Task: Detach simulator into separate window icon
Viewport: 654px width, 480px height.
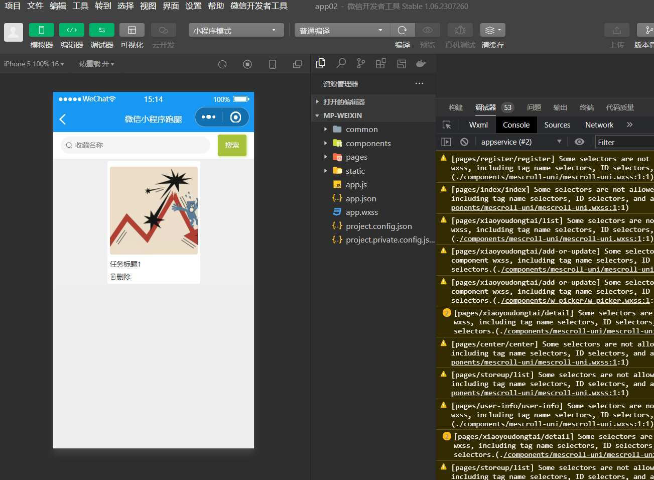Action: [298, 64]
